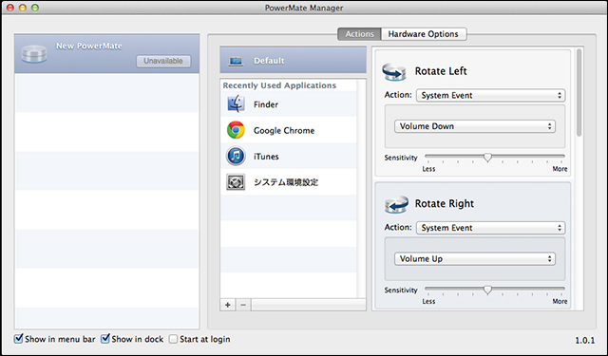Open the Volume Up dropdown
The width and height of the screenshot is (608, 356).
click(x=475, y=259)
